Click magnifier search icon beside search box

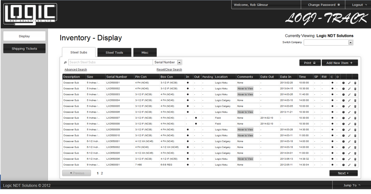[65, 63]
